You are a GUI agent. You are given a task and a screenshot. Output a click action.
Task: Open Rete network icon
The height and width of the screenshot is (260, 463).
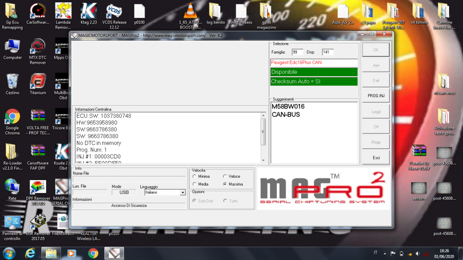[x=13, y=190]
